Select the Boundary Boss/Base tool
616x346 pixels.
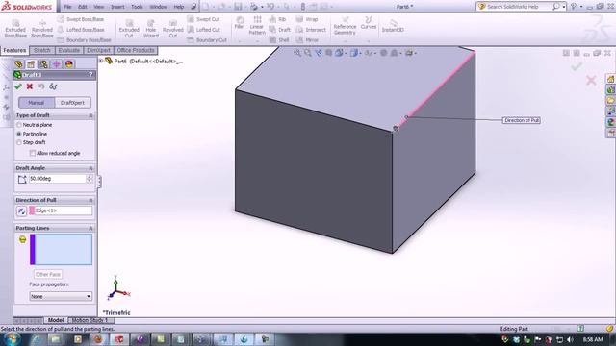click(x=84, y=40)
